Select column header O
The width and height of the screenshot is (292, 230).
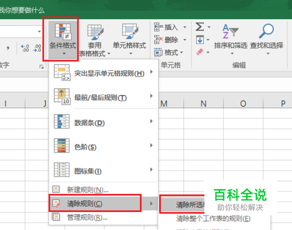pos(243,103)
